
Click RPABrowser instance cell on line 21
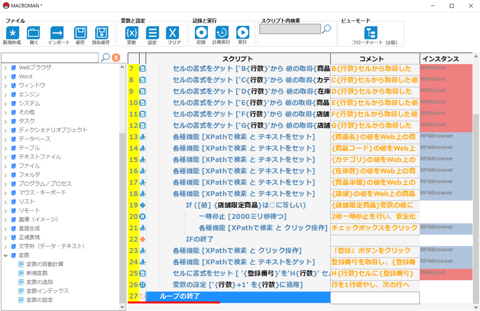click(446, 228)
